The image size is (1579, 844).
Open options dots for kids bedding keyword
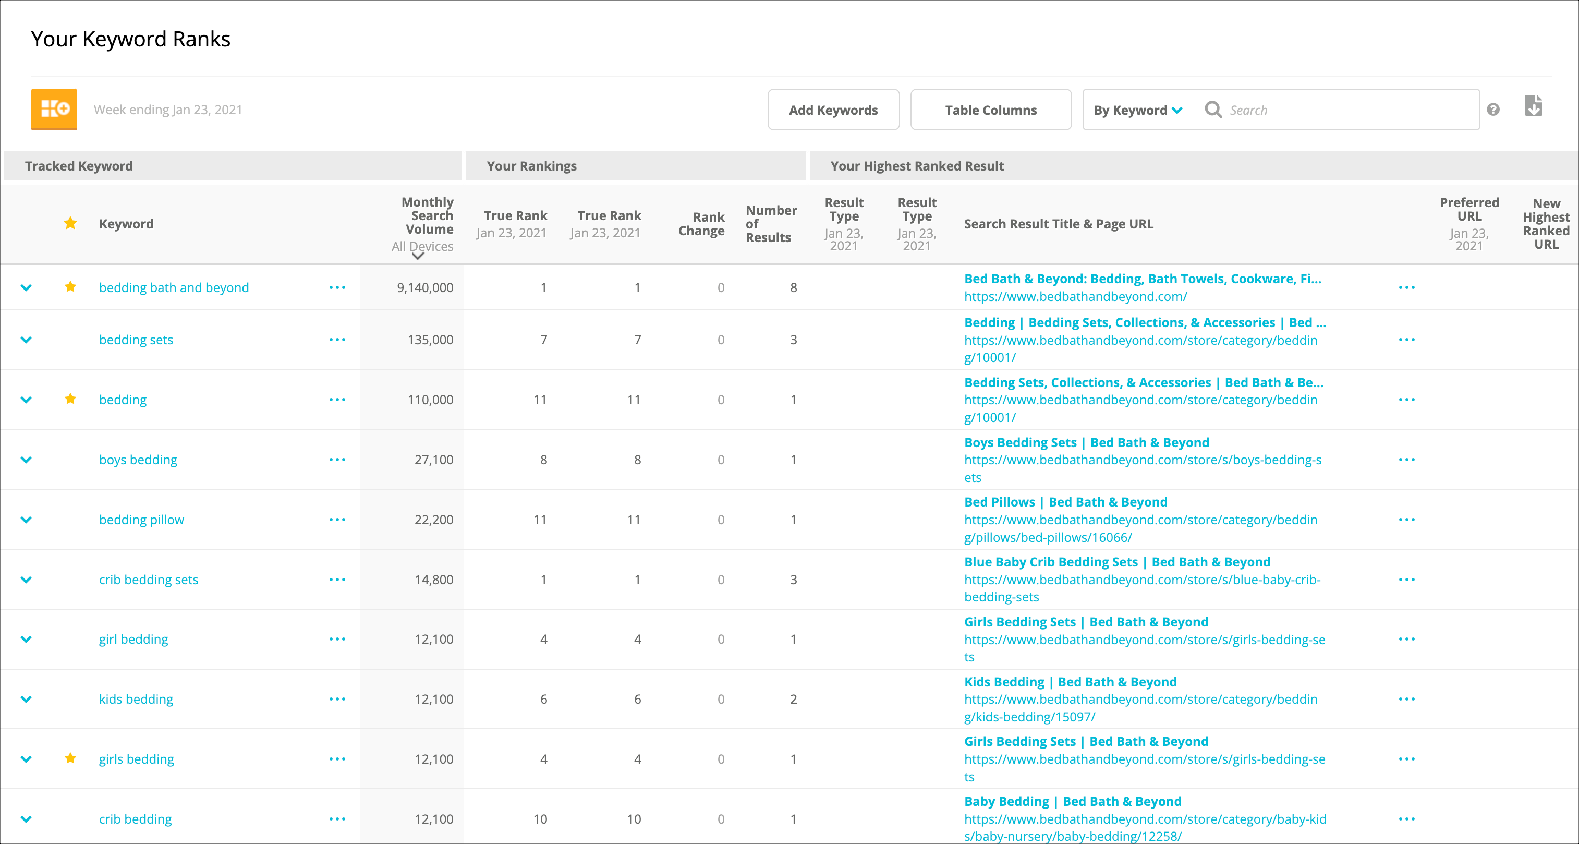pyautogui.click(x=337, y=699)
